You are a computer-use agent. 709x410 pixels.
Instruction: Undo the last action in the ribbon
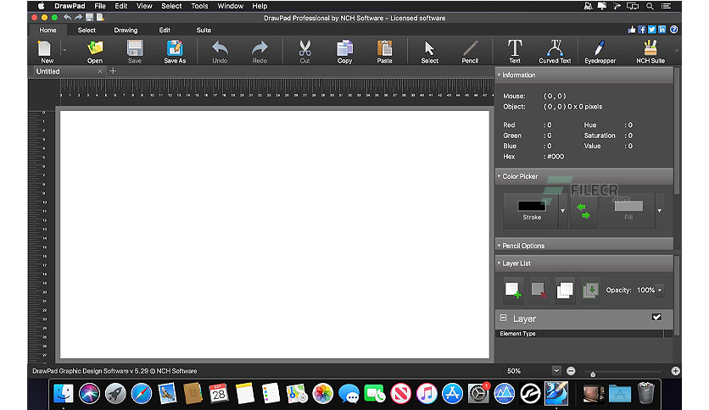pyautogui.click(x=220, y=52)
